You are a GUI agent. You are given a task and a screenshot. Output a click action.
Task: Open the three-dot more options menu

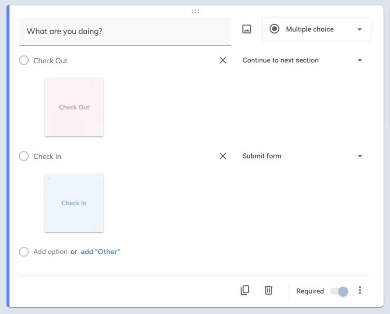coord(360,290)
